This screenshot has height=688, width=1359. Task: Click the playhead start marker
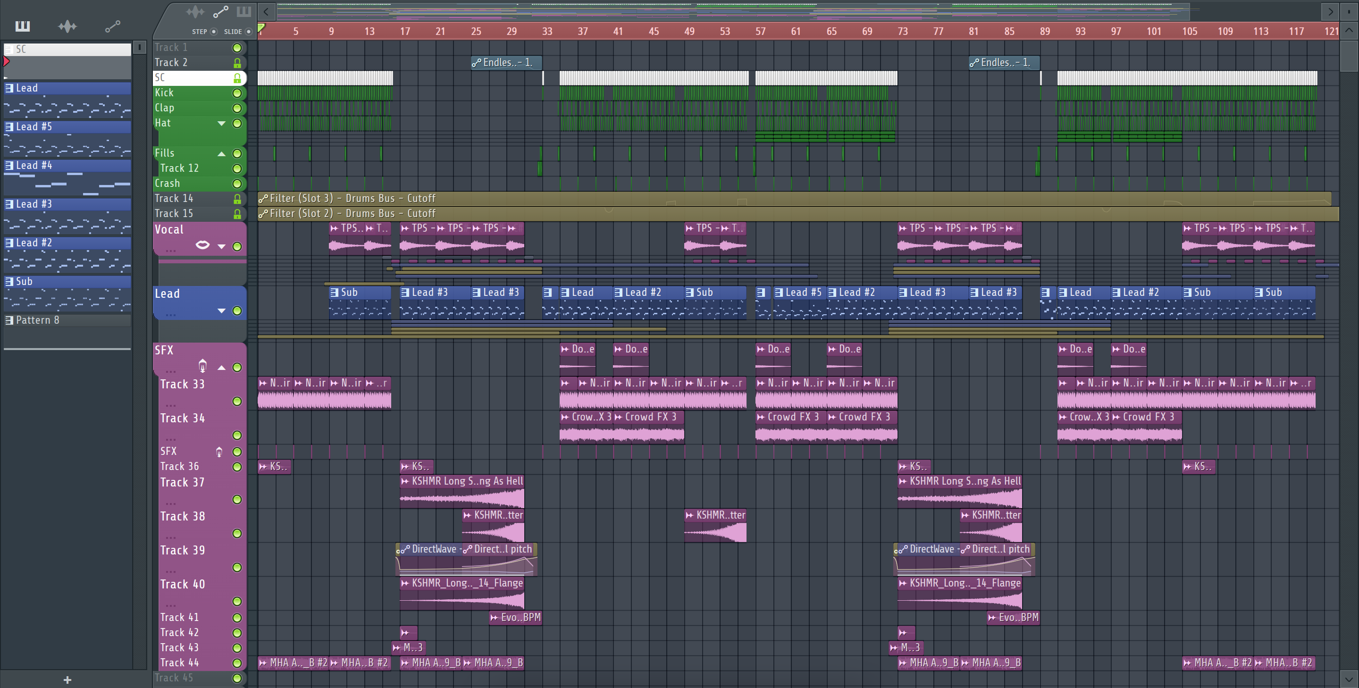pyautogui.click(x=261, y=27)
